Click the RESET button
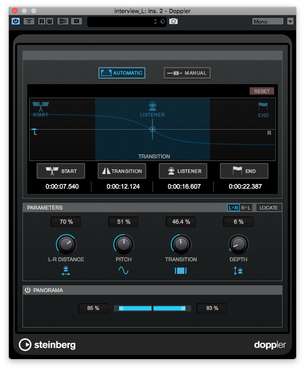Image resolution: width=305 pixels, height=370 pixels. coord(262,91)
